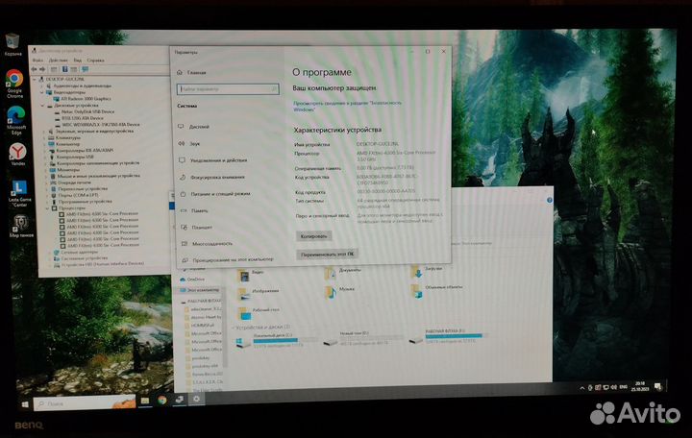This screenshot has width=692, height=438.
Task: Expand the Контроллеры USB node
Action: coord(45,157)
